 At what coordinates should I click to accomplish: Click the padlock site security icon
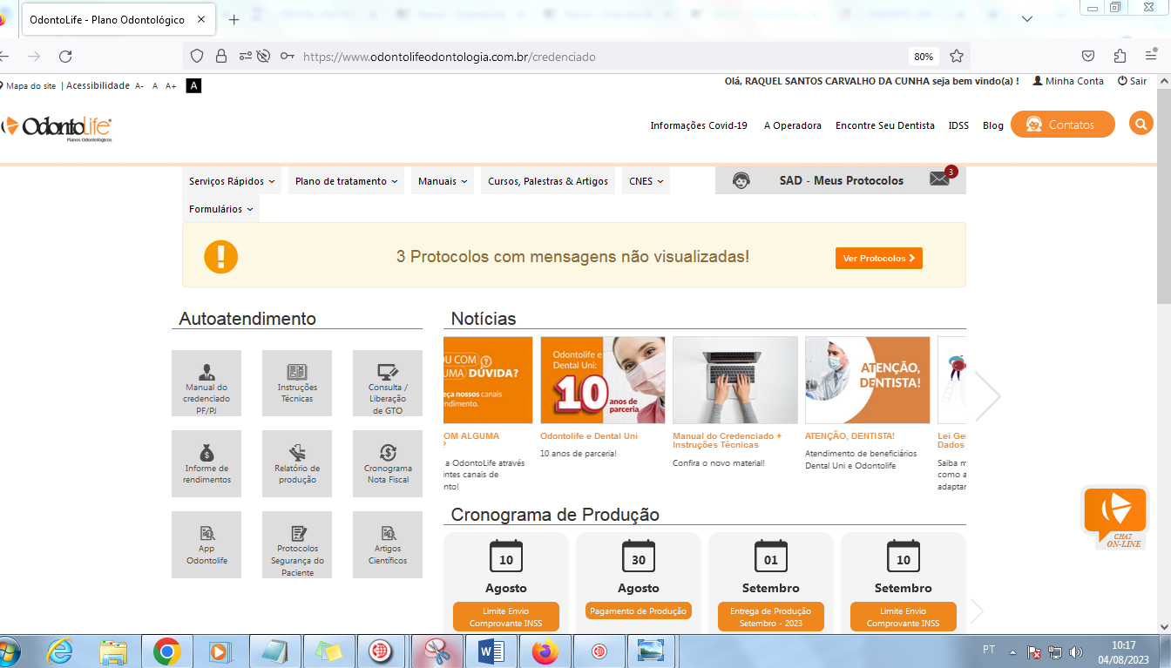(x=221, y=56)
